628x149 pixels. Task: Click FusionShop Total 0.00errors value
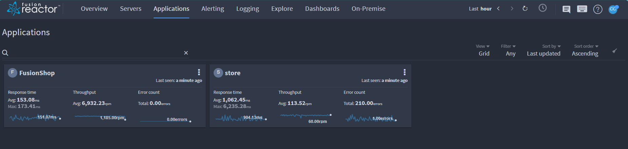154,103
